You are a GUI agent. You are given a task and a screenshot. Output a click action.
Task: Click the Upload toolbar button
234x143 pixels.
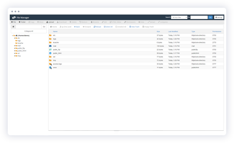click(50, 22)
